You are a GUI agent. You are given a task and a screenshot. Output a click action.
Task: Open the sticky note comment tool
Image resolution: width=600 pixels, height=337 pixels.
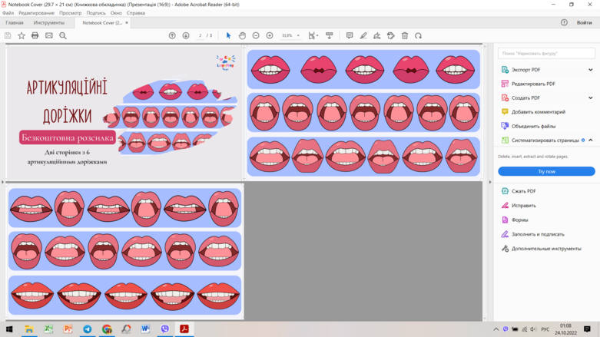(350, 35)
